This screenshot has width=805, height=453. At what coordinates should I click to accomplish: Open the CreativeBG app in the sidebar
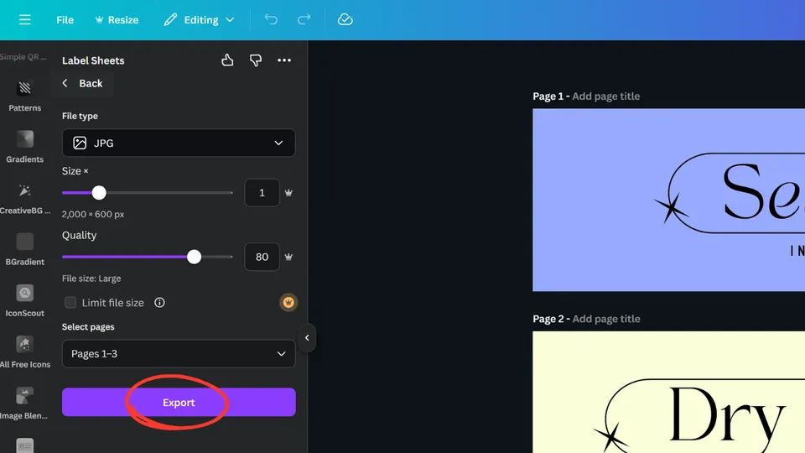(24, 198)
